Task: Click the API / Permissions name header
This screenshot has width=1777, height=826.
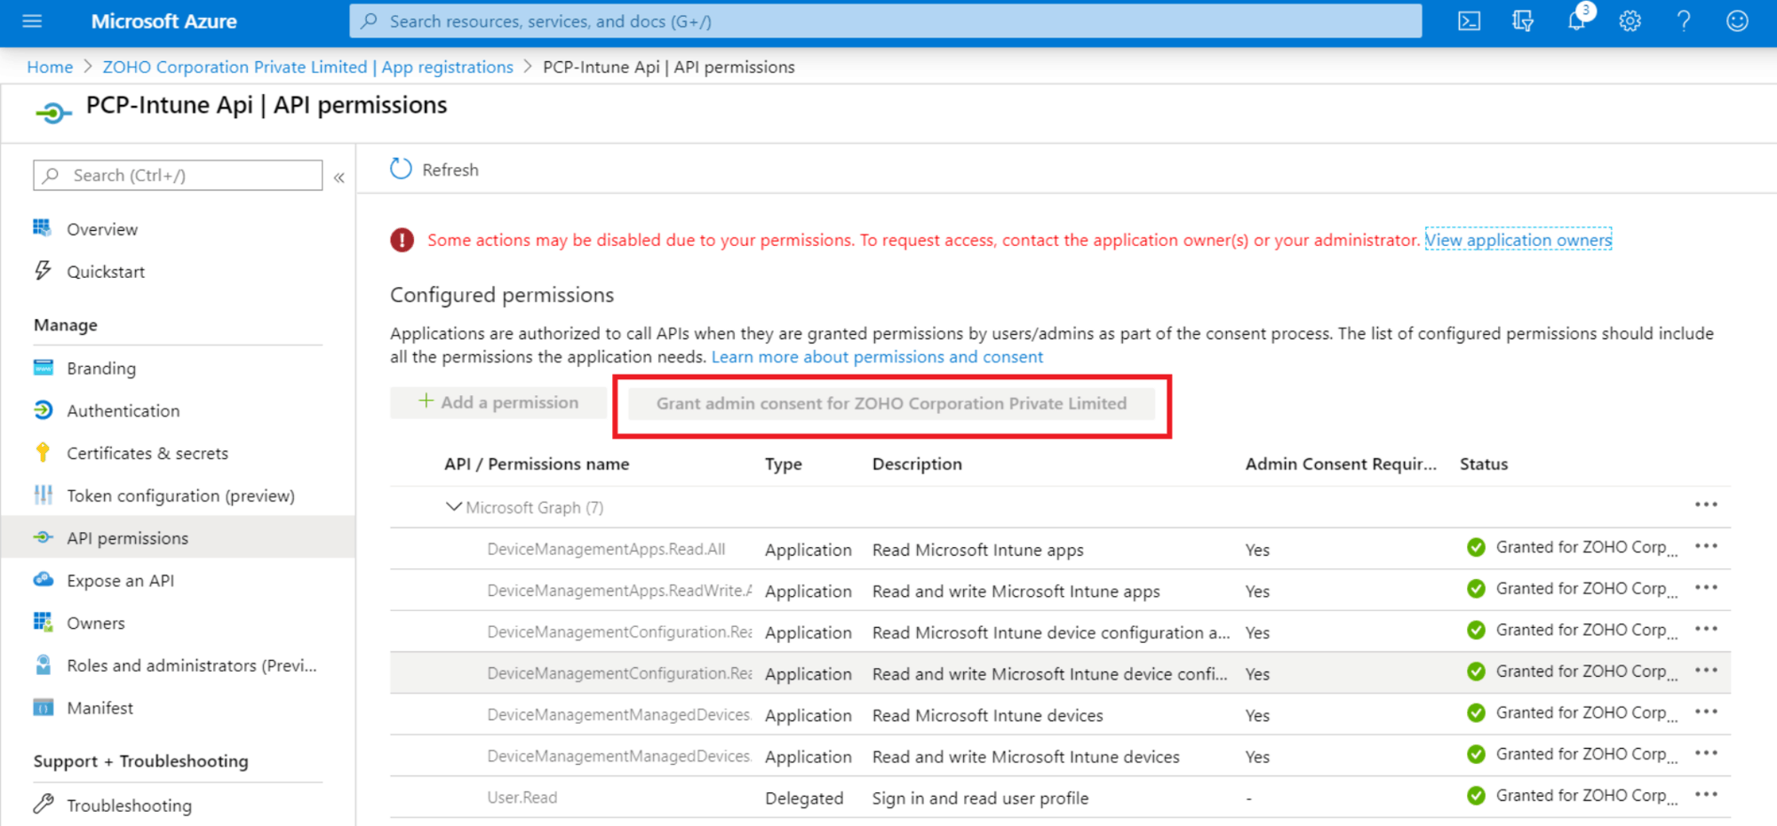Action: [x=537, y=464]
